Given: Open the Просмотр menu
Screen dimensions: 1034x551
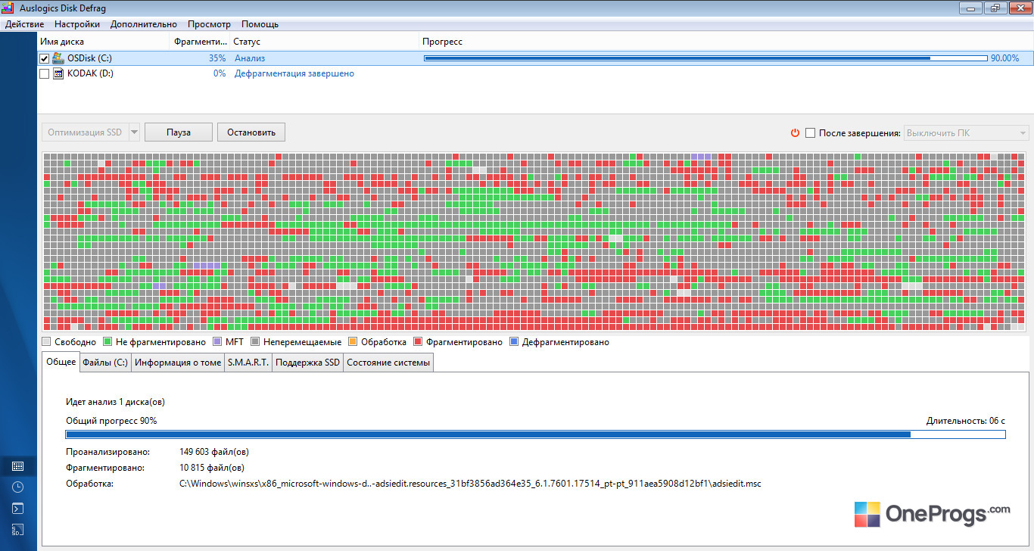Looking at the screenshot, I should [x=209, y=24].
